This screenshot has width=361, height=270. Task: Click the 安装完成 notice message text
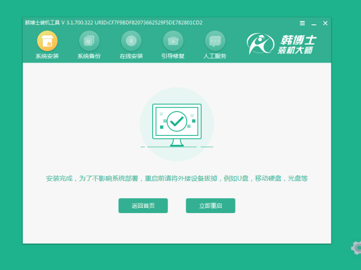click(x=177, y=179)
